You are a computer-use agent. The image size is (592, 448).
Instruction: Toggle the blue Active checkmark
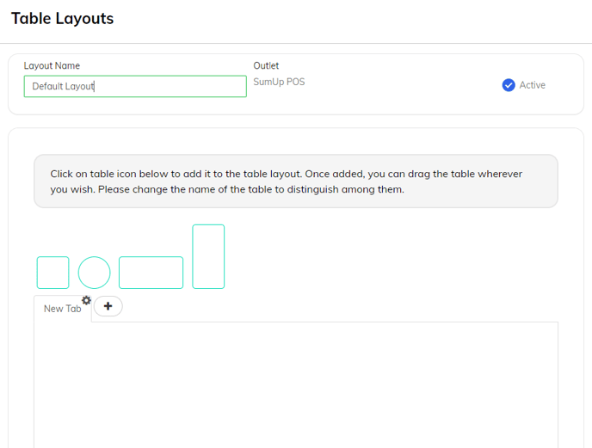pyautogui.click(x=509, y=85)
